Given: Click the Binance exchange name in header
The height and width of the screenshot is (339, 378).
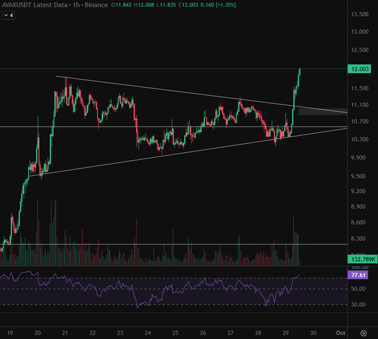Looking at the screenshot, I should coord(96,5).
